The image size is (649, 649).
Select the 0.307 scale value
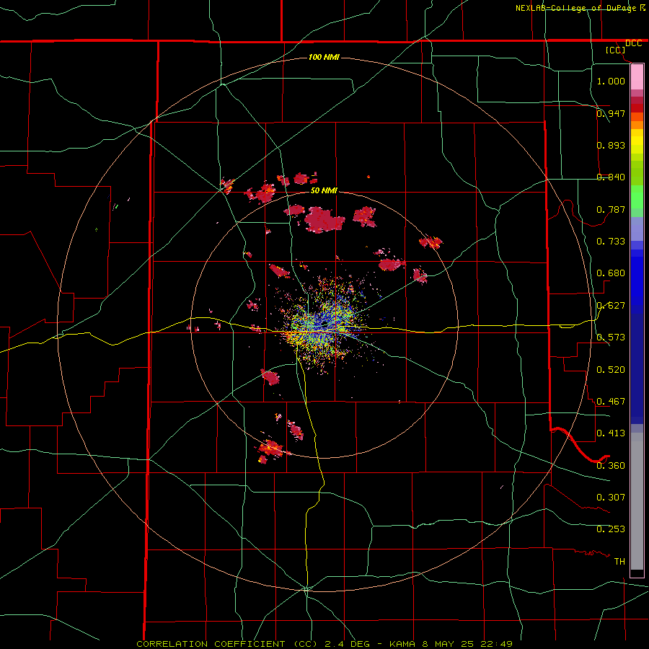coord(611,498)
